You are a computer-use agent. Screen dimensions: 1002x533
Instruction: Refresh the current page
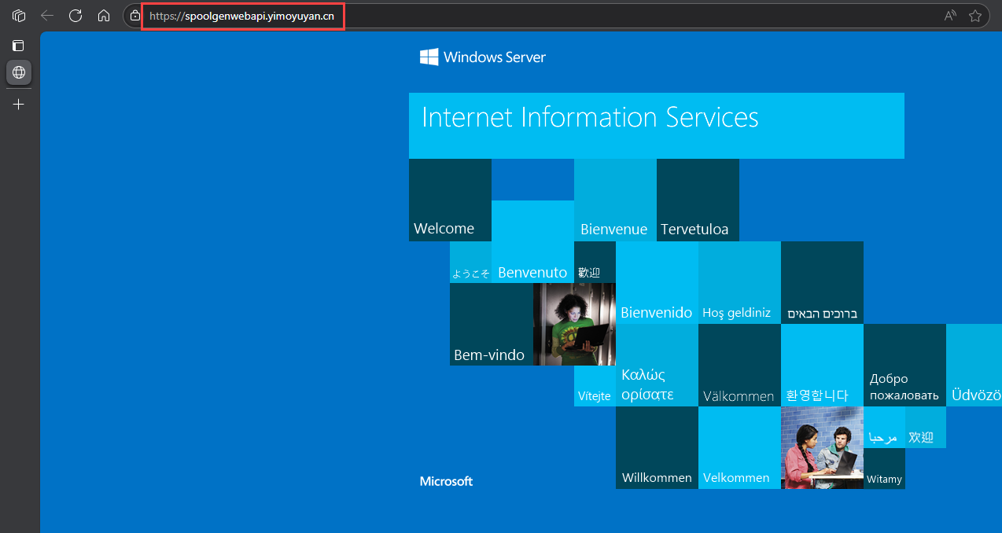pos(76,16)
